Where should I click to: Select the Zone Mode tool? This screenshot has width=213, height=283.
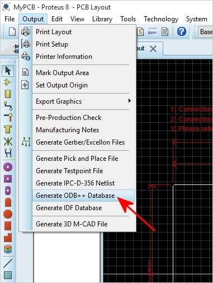(8, 129)
